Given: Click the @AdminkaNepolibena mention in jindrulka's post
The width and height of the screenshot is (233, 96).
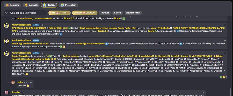Looking at the screenshot, I should click(23, 95).
